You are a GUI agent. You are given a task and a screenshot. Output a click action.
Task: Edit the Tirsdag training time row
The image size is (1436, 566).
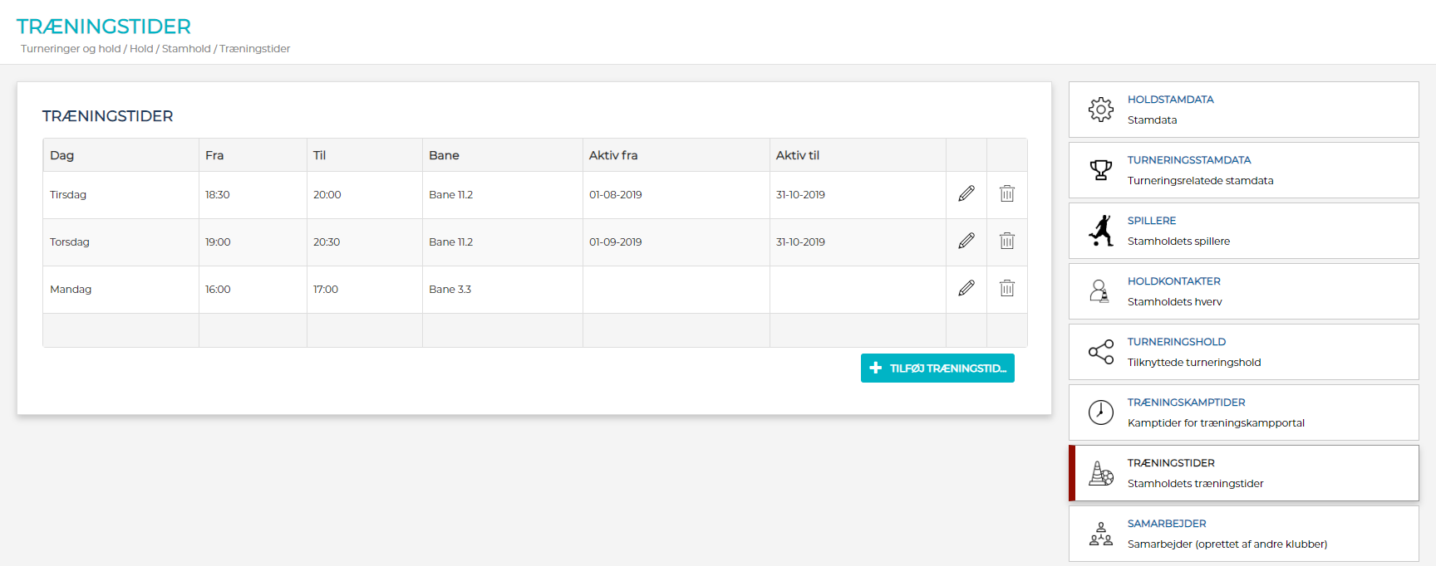(x=966, y=194)
